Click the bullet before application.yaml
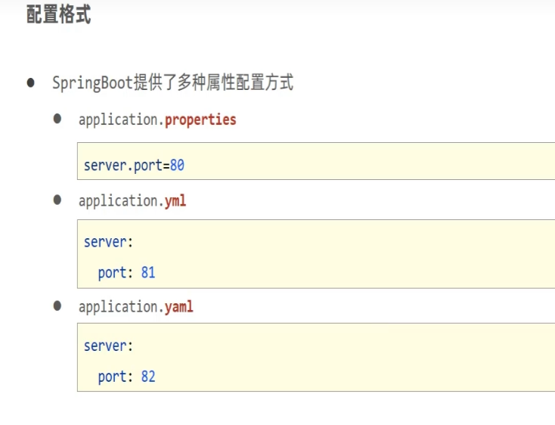 point(57,306)
